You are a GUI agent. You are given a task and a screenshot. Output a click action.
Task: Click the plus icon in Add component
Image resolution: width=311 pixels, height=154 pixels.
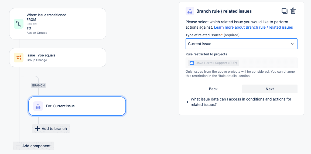18,146
